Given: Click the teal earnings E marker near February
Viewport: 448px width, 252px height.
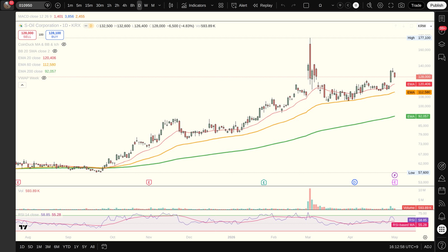Looking at the screenshot, I should (x=264, y=183).
